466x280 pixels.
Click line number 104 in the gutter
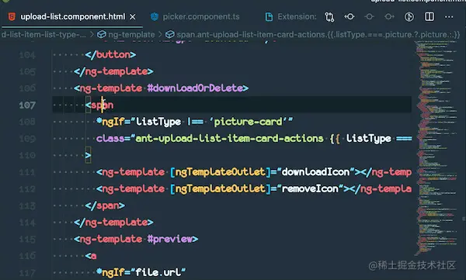click(x=27, y=55)
